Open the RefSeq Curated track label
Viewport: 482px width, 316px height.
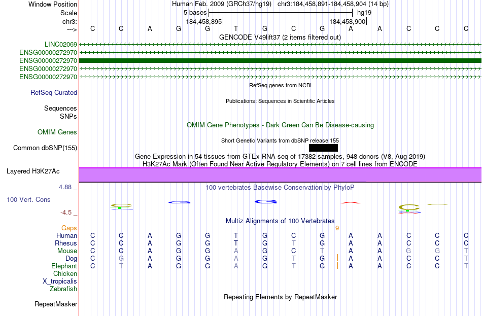54,92
